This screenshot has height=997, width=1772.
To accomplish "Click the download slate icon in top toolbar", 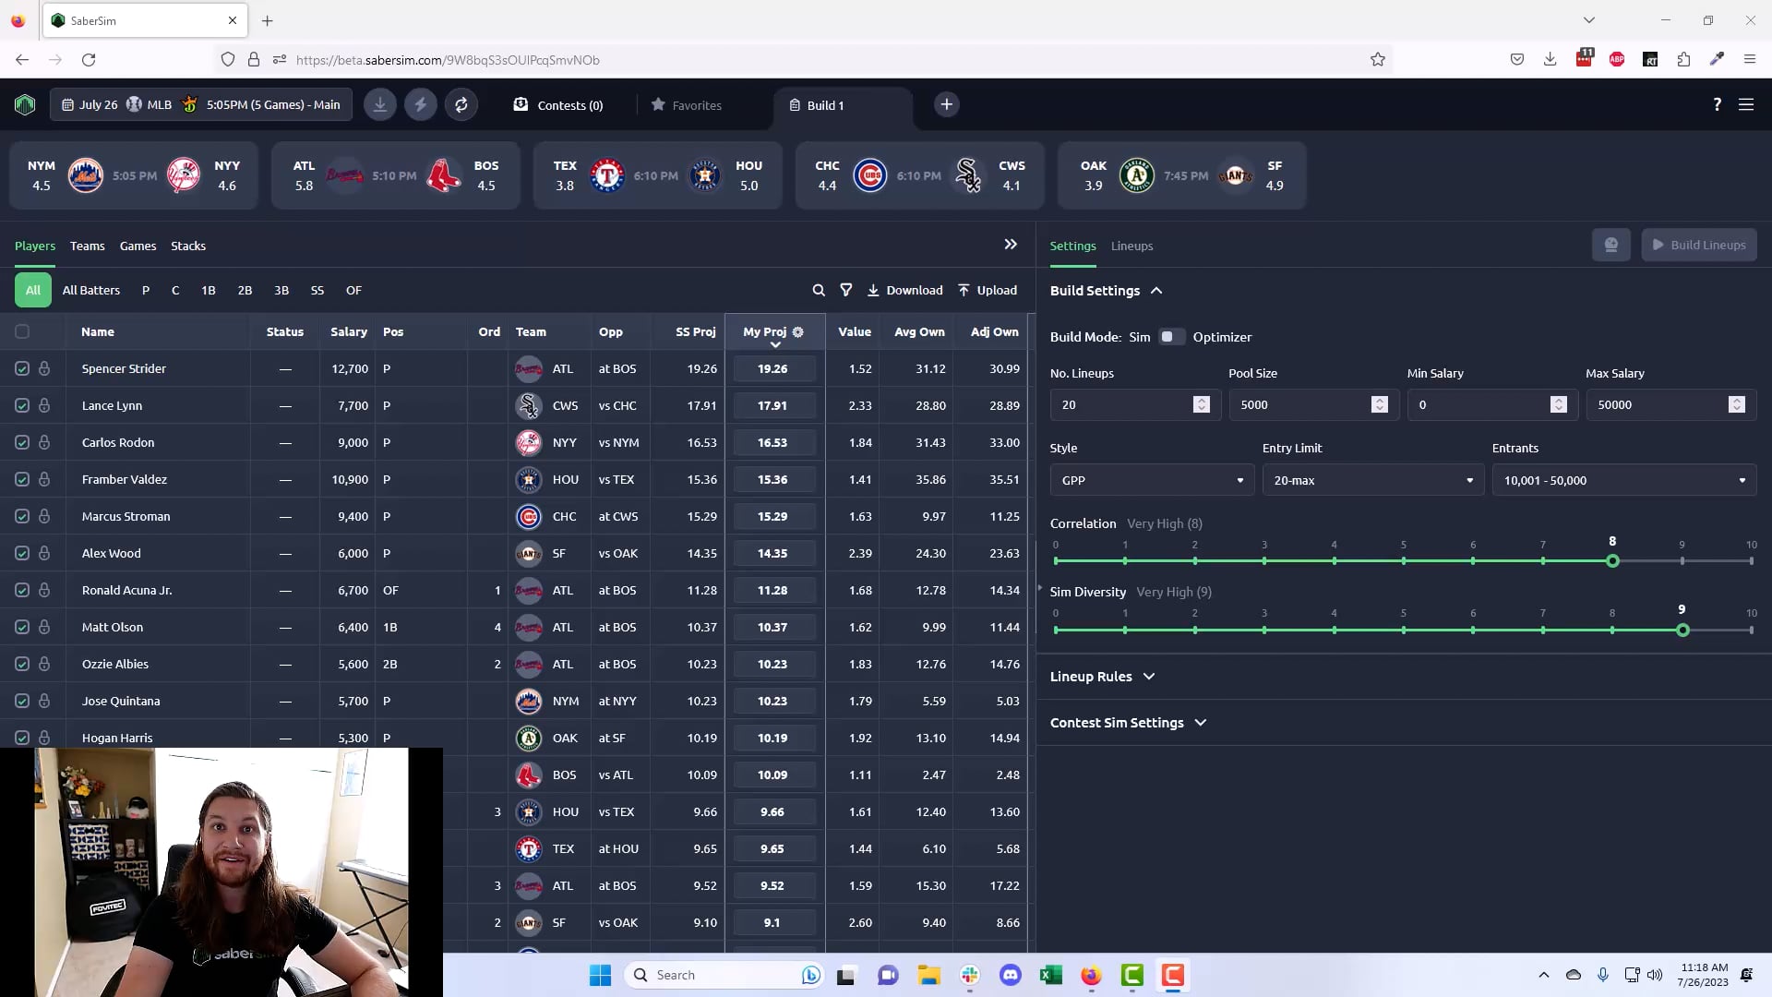I will point(379,104).
